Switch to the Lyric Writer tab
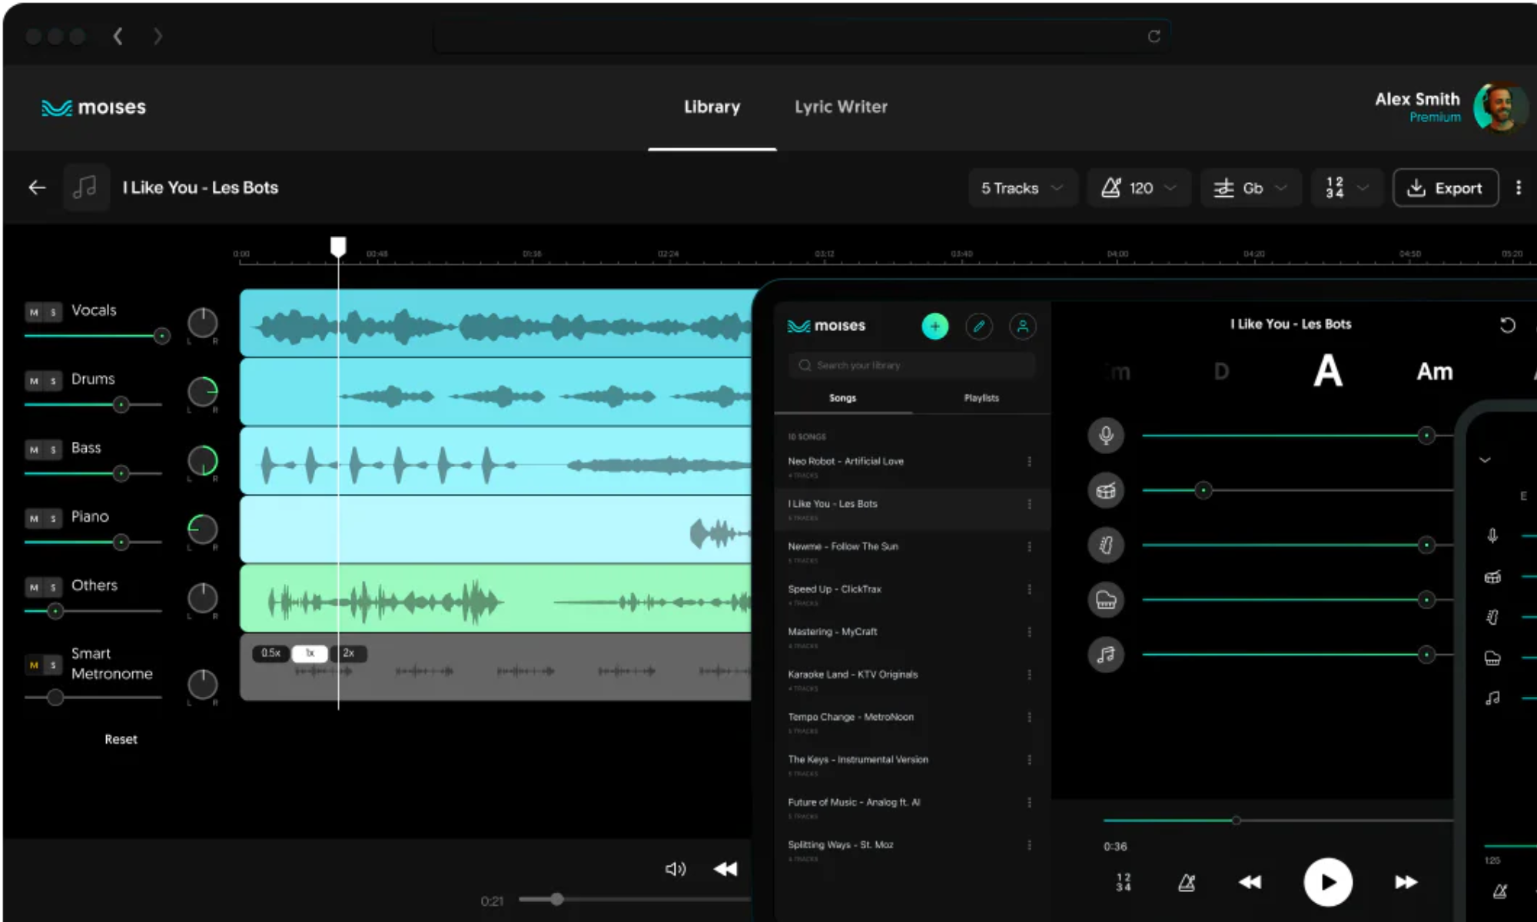The height and width of the screenshot is (922, 1537). pyautogui.click(x=841, y=107)
